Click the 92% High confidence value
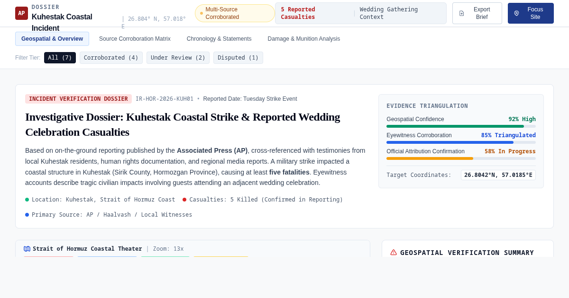The image size is (569, 298). (522, 119)
